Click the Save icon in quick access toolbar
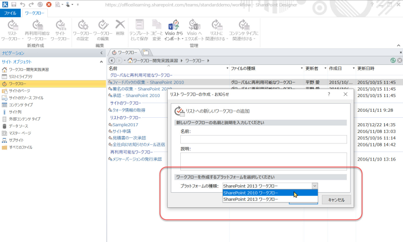This screenshot has width=403, height=242. click(x=14, y=5)
